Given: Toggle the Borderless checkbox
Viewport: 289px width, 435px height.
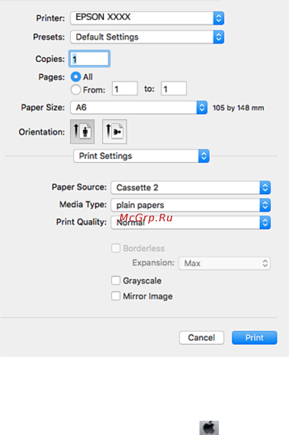Looking at the screenshot, I should [116, 248].
